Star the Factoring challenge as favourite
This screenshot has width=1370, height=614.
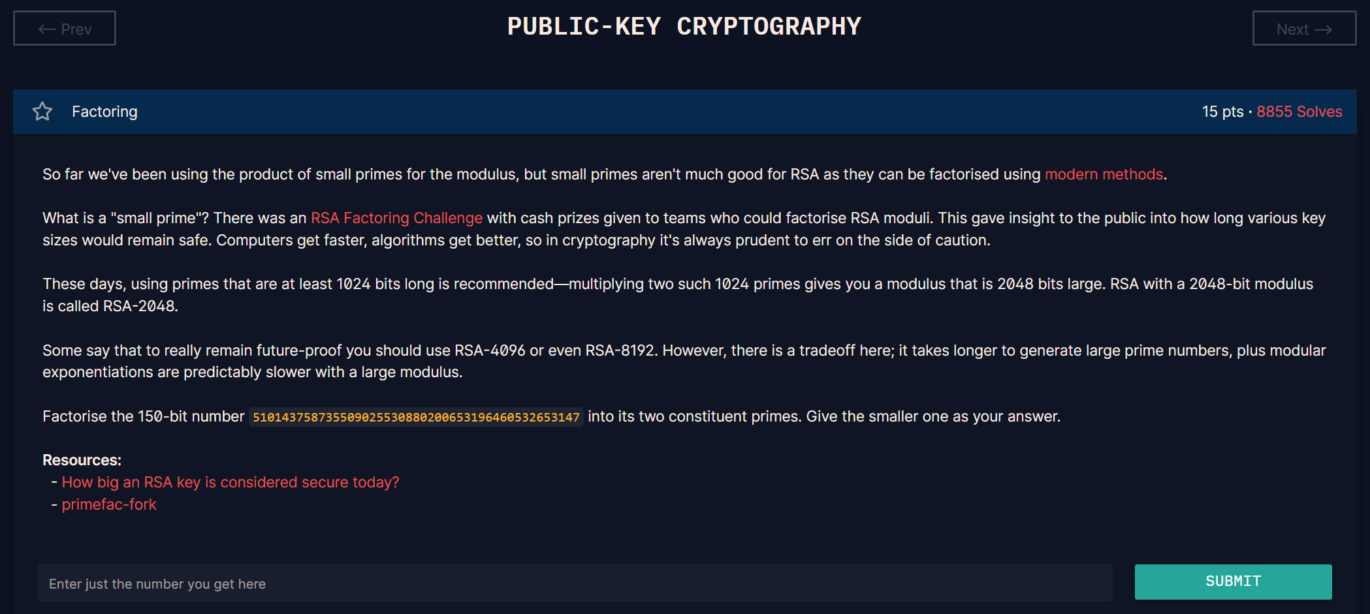click(42, 112)
